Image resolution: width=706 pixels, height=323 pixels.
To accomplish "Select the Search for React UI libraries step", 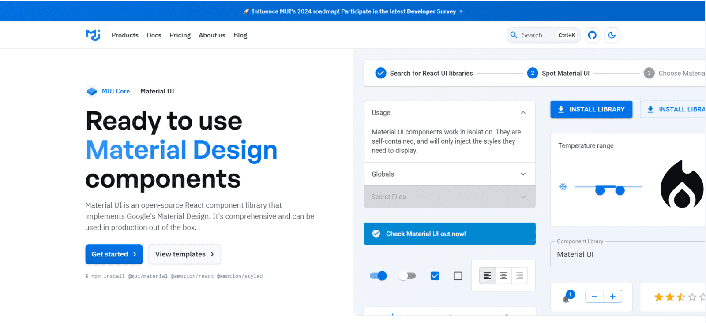I will click(x=424, y=73).
